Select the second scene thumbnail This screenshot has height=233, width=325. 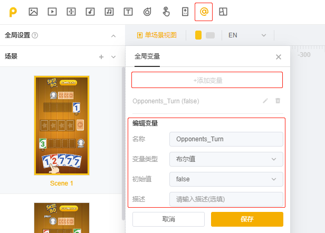click(x=62, y=218)
